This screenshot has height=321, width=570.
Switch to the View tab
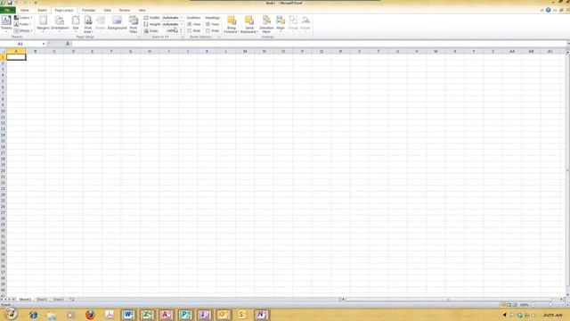click(x=142, y=10)
